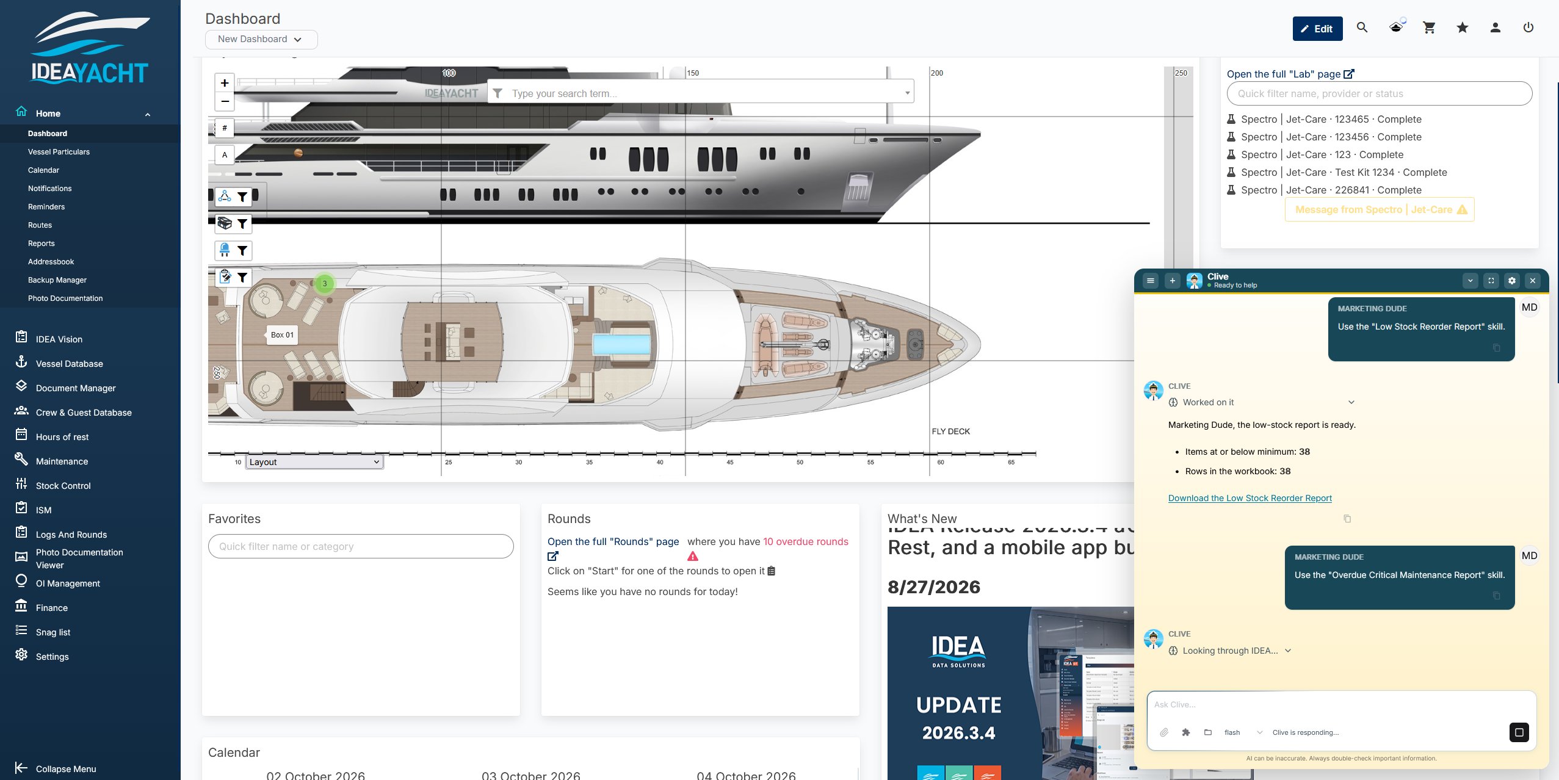Screen dimensions: 1559x780
Task: Expand the 'Worked on it' details
Action: click(x=1351, y=402)
